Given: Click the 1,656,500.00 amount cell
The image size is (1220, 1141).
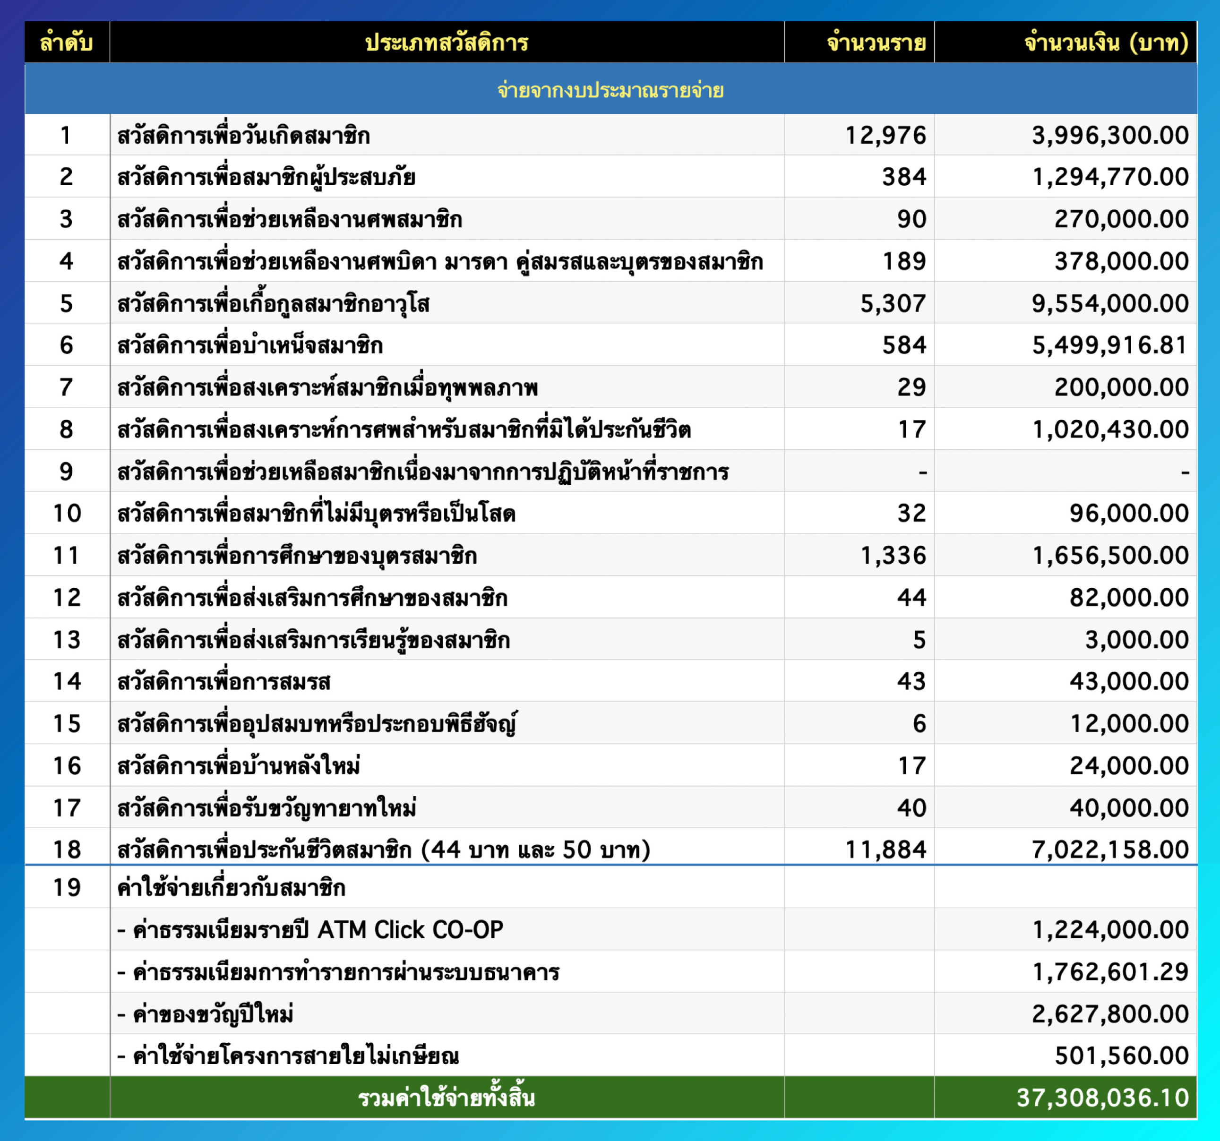Looking at the screenshot, I should [1109, 556].
